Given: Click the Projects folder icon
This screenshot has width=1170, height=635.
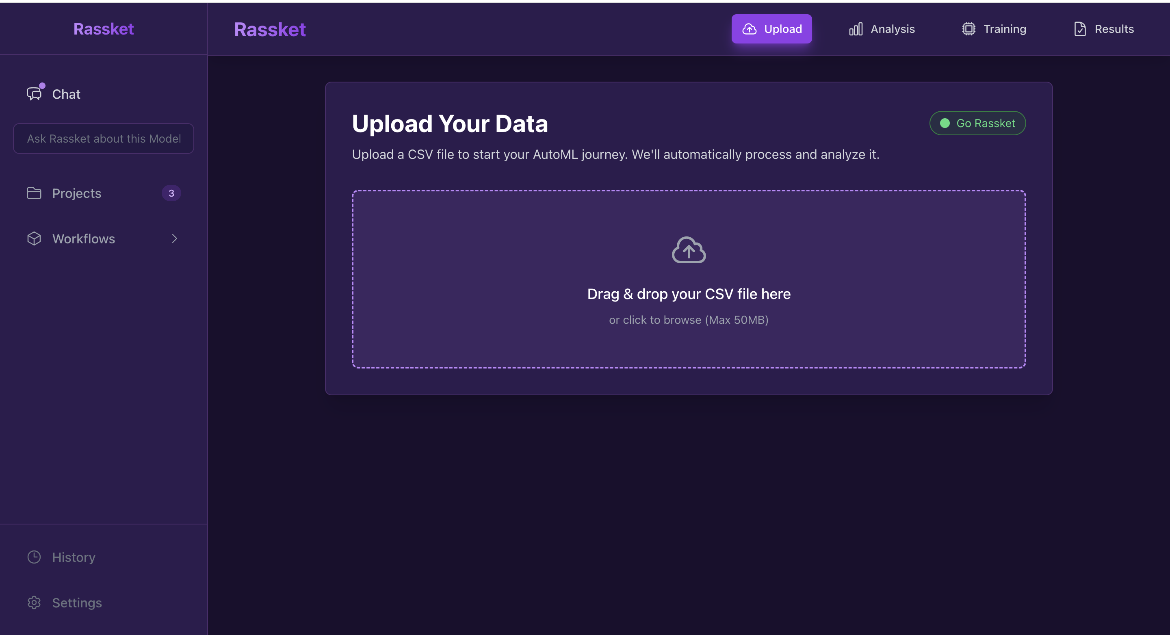Looking at the screenshot, I should [34, 193].
